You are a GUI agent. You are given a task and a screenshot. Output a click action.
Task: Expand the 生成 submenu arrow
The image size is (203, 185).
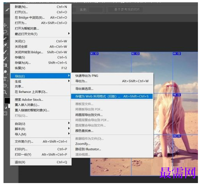point(69,81)
